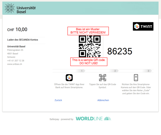This screenshot has height=135, width=161.
Task: Click 'Richten Sie Ihre Smartphone-Kamera' instruction
Action: point(136,89)
